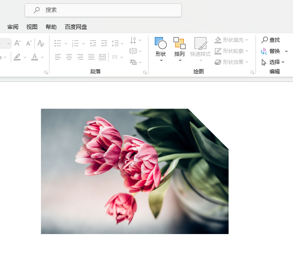This screenshot has width=293, height=272.
Task: Apply the font color A button
Action: point(35,57)
